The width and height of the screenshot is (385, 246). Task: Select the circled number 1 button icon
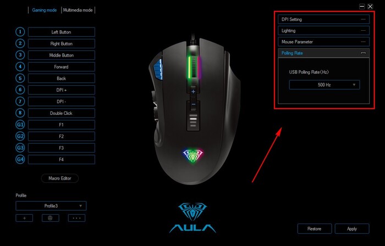coord(20,32)
